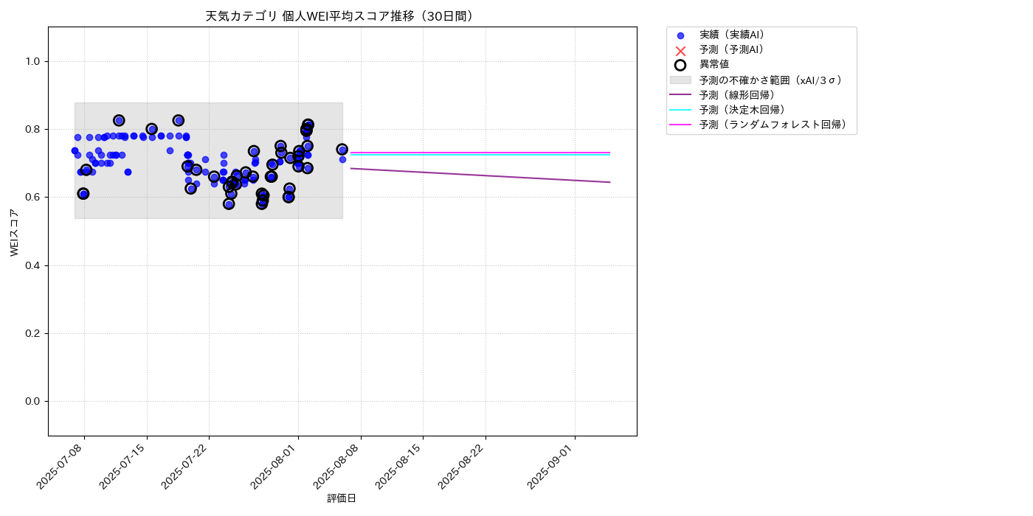Select the gray uncertainty range swatch in legend

pyautogui.click(x=680, y=80)
